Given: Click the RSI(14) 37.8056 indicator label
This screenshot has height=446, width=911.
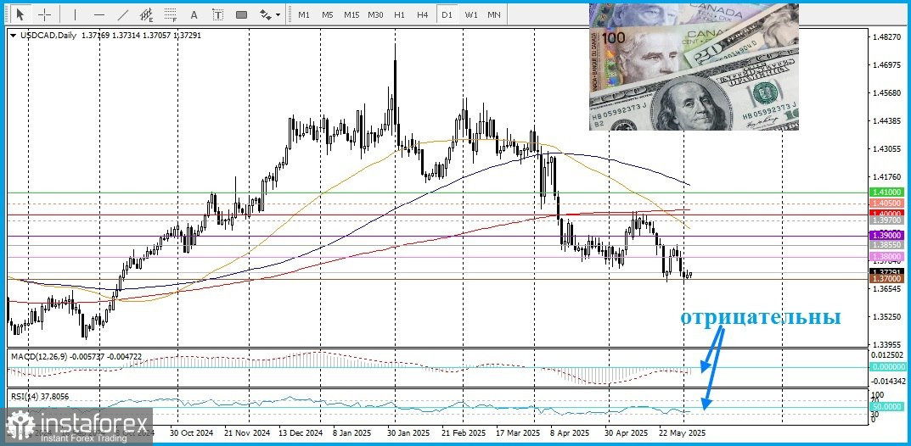Looking at the screenshot, I should coord(40,396).
